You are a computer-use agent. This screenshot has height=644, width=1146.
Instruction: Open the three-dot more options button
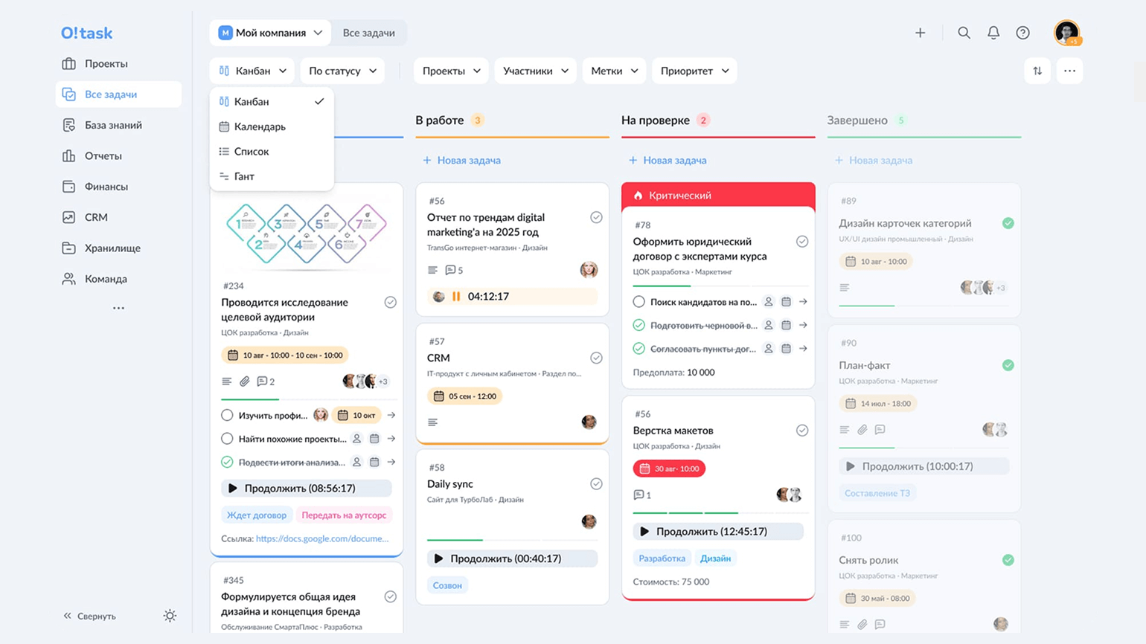point(1069,71)
